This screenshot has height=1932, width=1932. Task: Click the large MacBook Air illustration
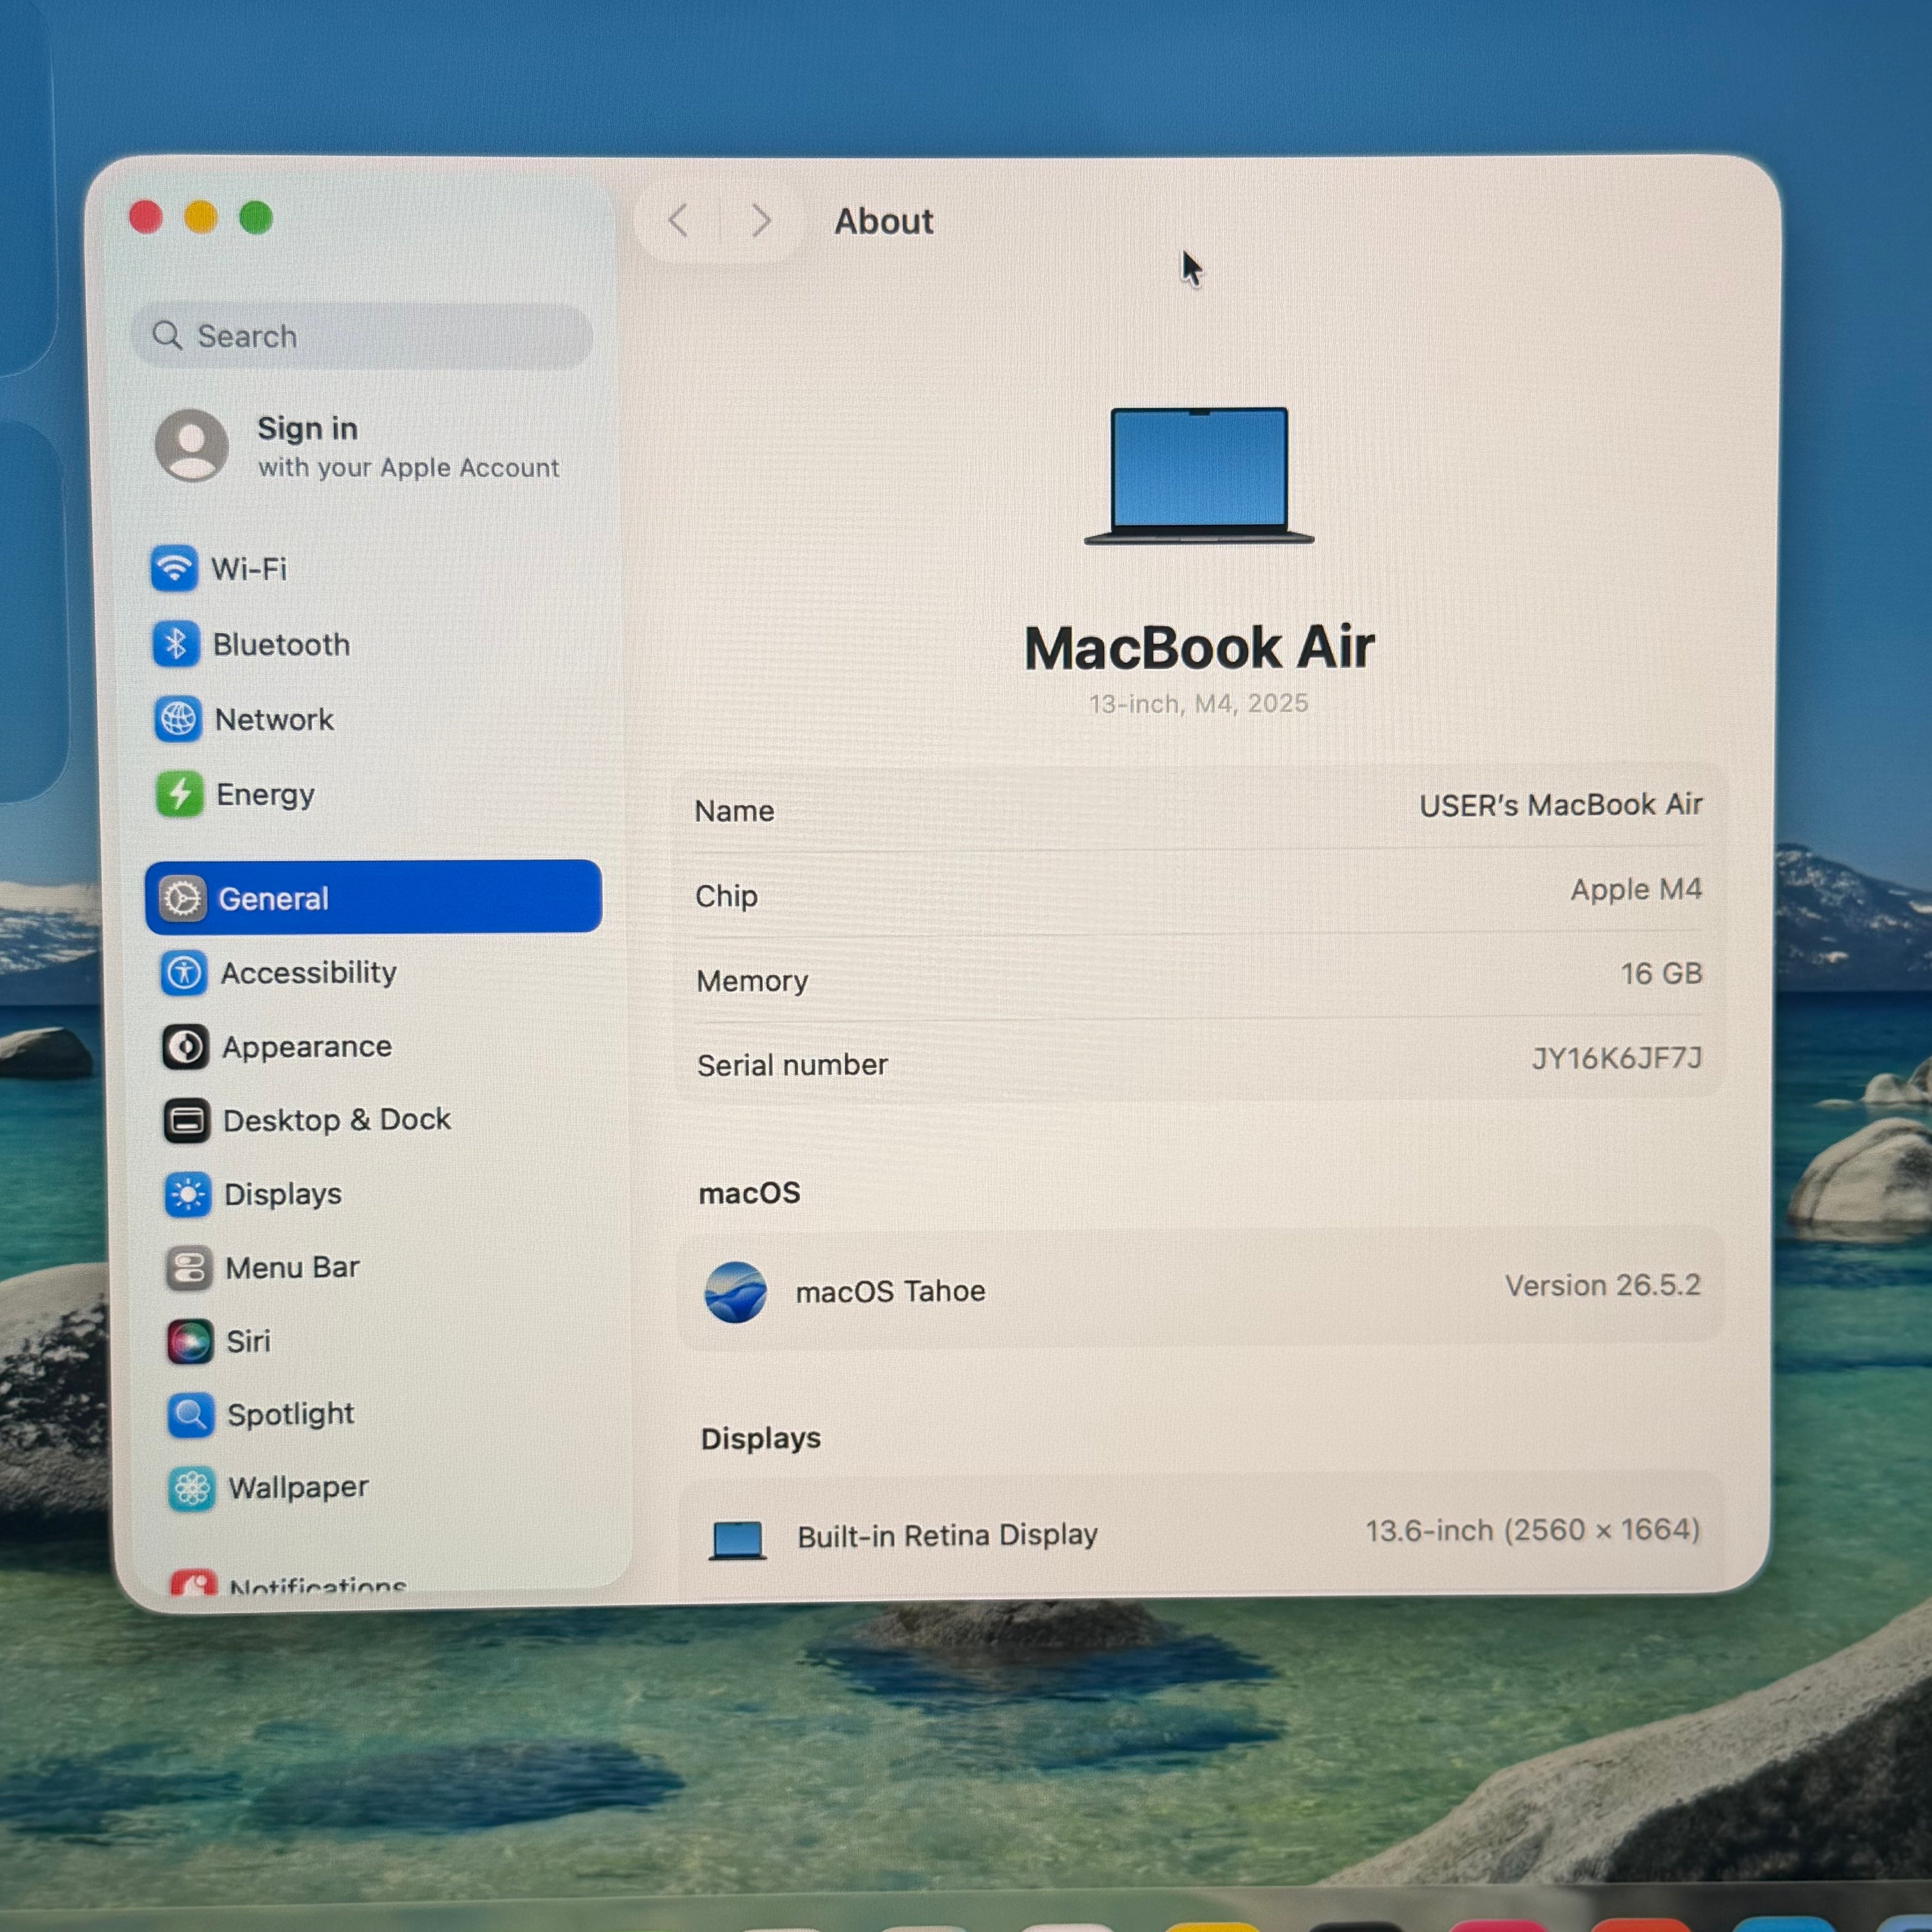tap(1199, 475)
